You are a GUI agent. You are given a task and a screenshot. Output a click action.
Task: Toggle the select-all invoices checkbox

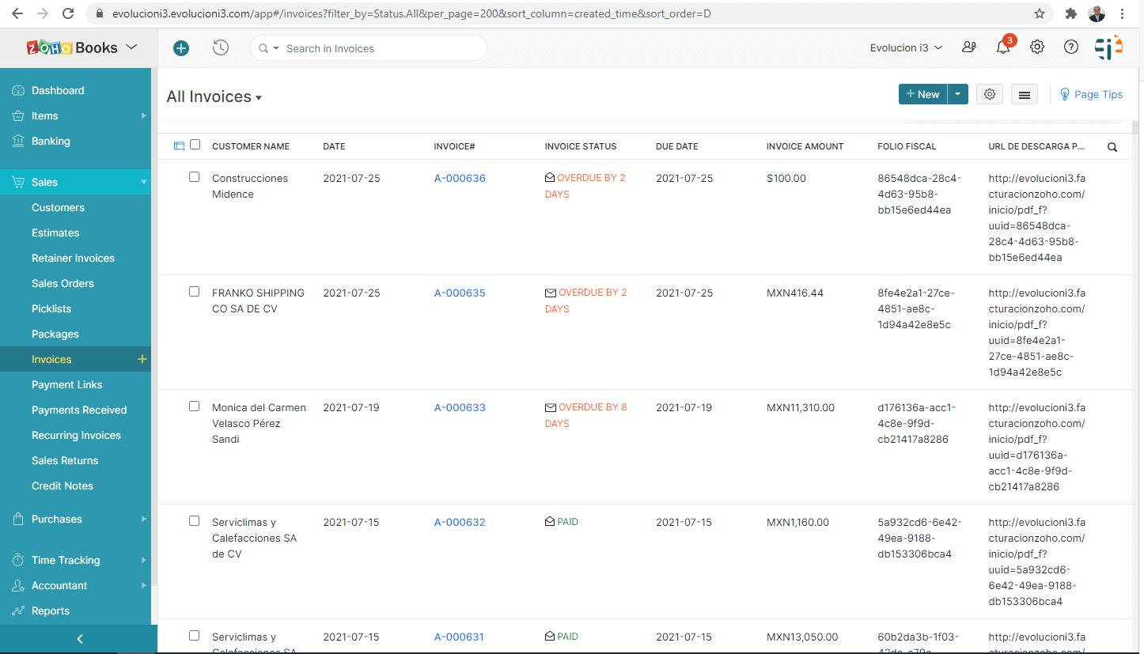195,145
